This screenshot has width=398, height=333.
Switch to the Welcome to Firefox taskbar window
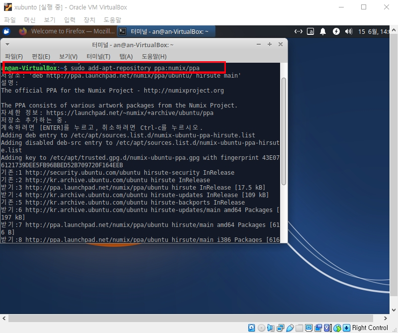[67, 31]
